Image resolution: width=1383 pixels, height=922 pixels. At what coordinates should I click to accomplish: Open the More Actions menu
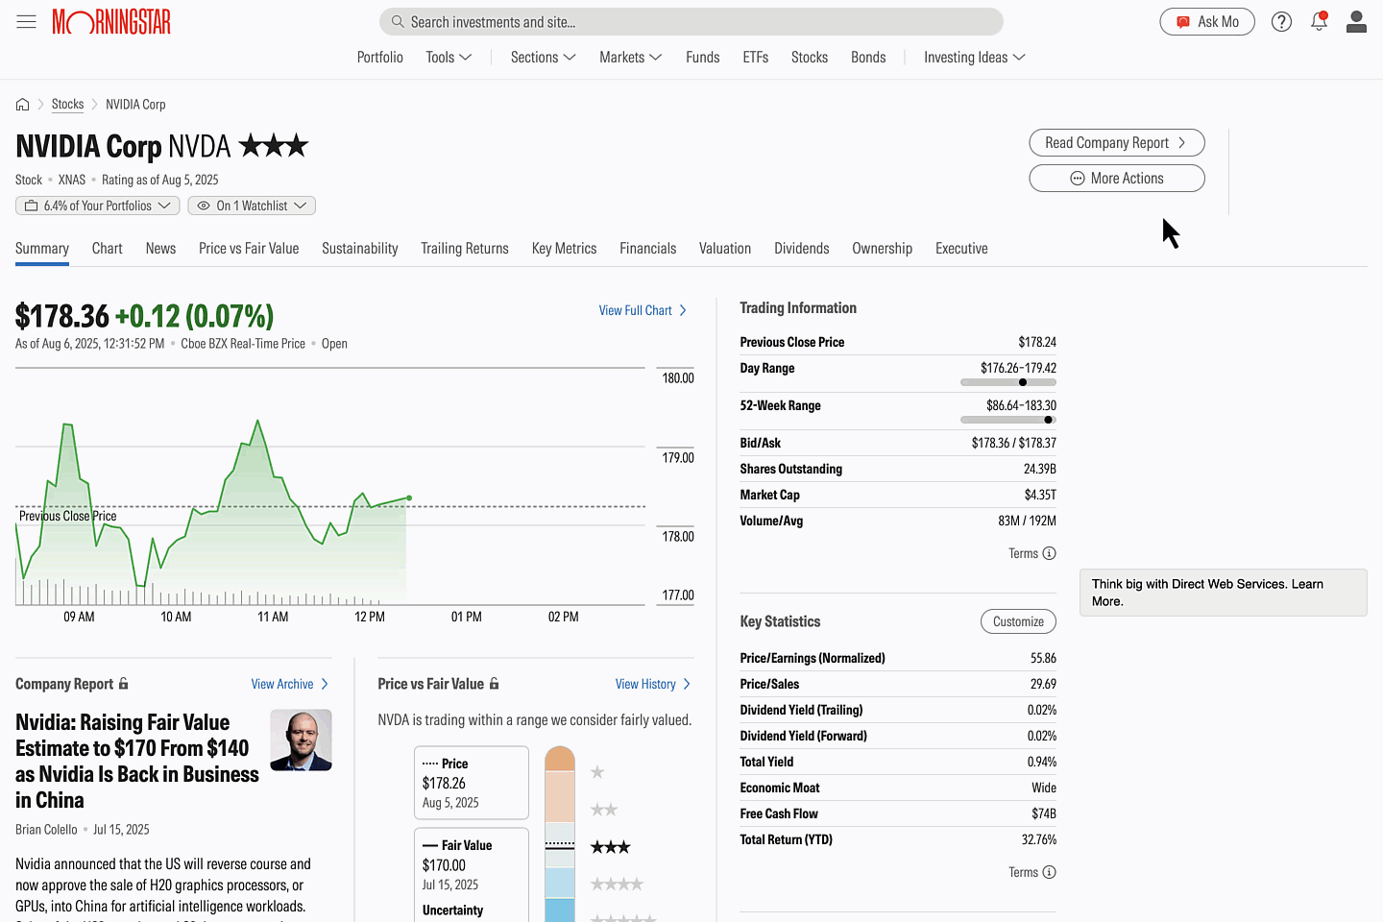(x=1117, y=179)
